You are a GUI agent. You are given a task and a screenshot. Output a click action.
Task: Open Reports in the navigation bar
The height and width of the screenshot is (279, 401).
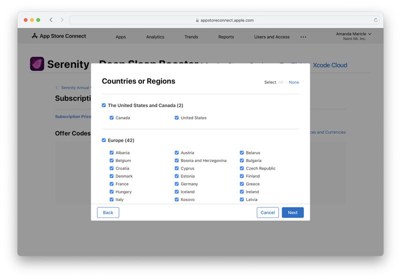(x=226, y=37)
